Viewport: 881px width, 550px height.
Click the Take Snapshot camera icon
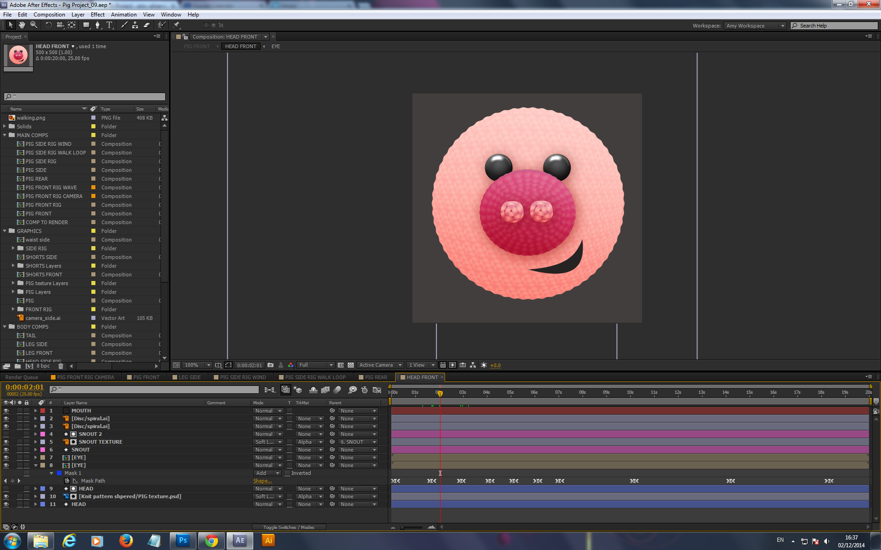pyautogui.click(x=270, y=365)
